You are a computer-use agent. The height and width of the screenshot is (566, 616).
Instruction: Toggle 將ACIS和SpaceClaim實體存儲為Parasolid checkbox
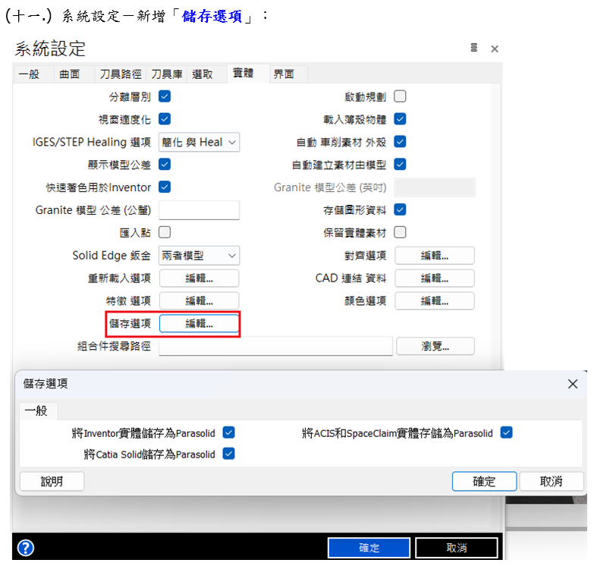[507, 432]
